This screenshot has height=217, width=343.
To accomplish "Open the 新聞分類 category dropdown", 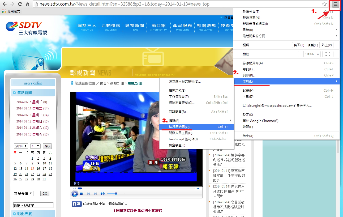I will (23, 193).
